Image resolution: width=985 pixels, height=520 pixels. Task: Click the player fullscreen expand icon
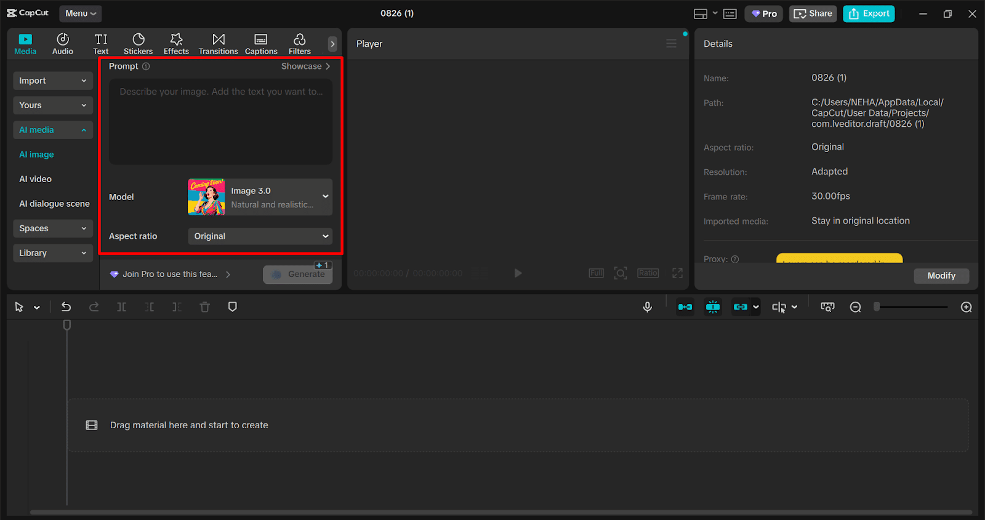click(677, 273)
